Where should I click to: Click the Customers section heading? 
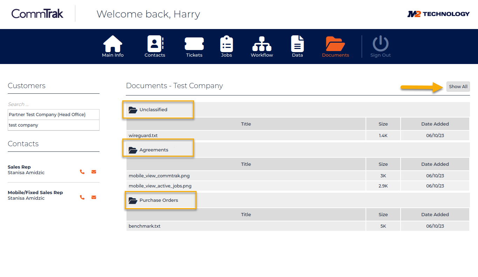coord(27,86)
